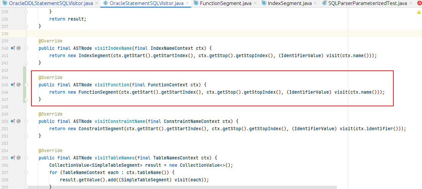The width and height of the screenshot is (422, 189).
Task: Open the partially visible tab with the red A icon
Action: click(x=419, y=3)
